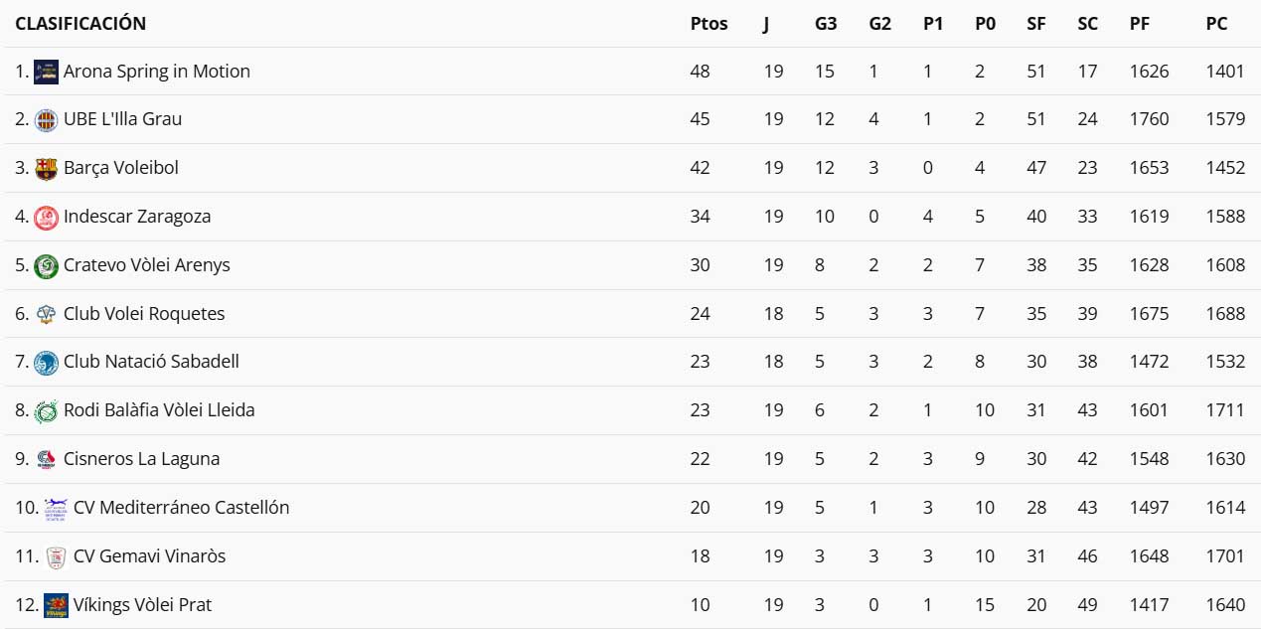Click the Indescar Zaragoza team logo
Screen dimensions: 1261x629
(x=46, y=217)
